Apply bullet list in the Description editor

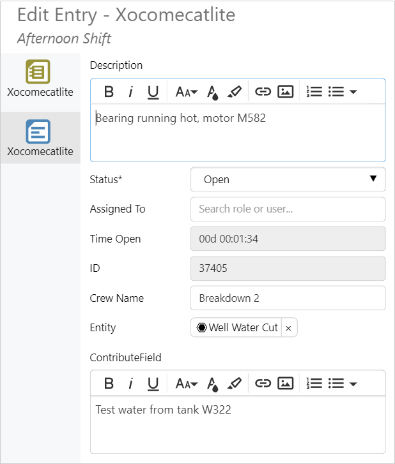coord(336,92)
